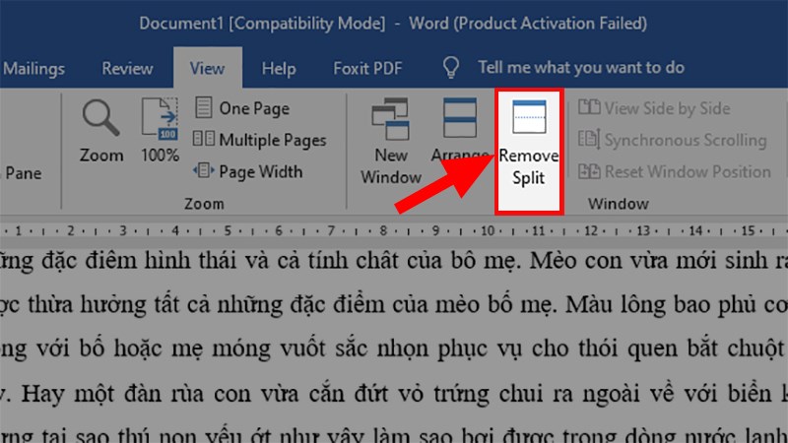Click Reset Window Position
788x443 pixels.
tap(675, 171)
